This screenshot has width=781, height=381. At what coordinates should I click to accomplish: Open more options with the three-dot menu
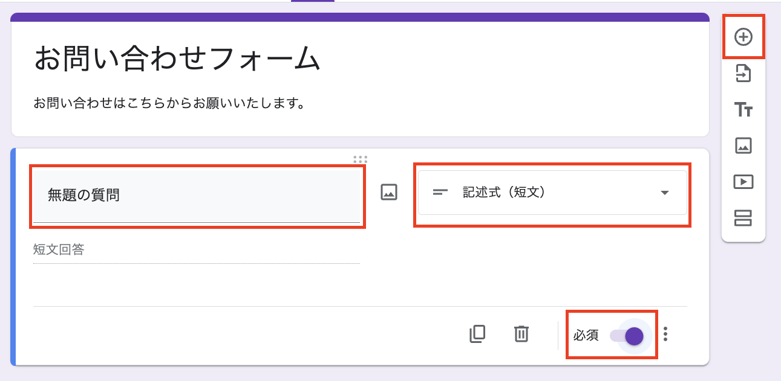[665, 334]
